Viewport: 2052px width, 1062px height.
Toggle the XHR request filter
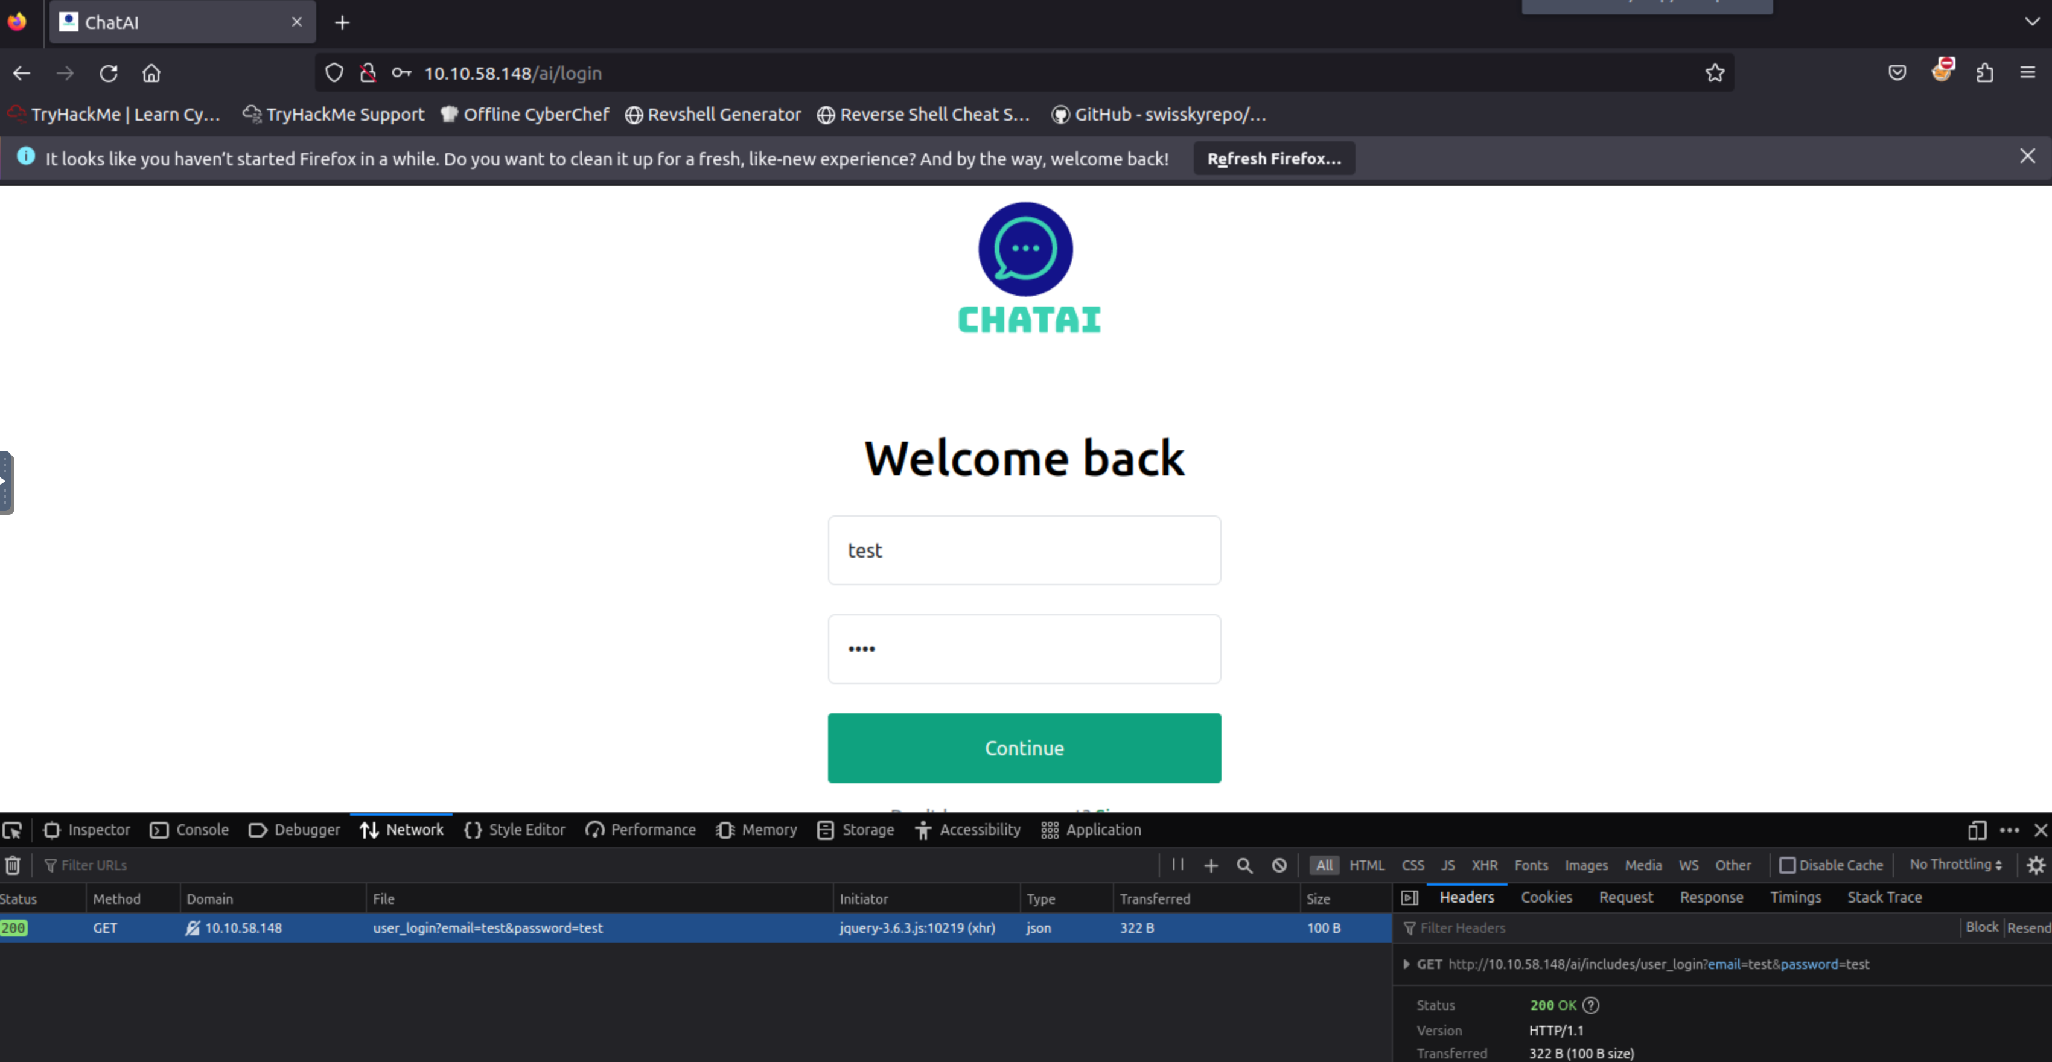[1484, 865]
